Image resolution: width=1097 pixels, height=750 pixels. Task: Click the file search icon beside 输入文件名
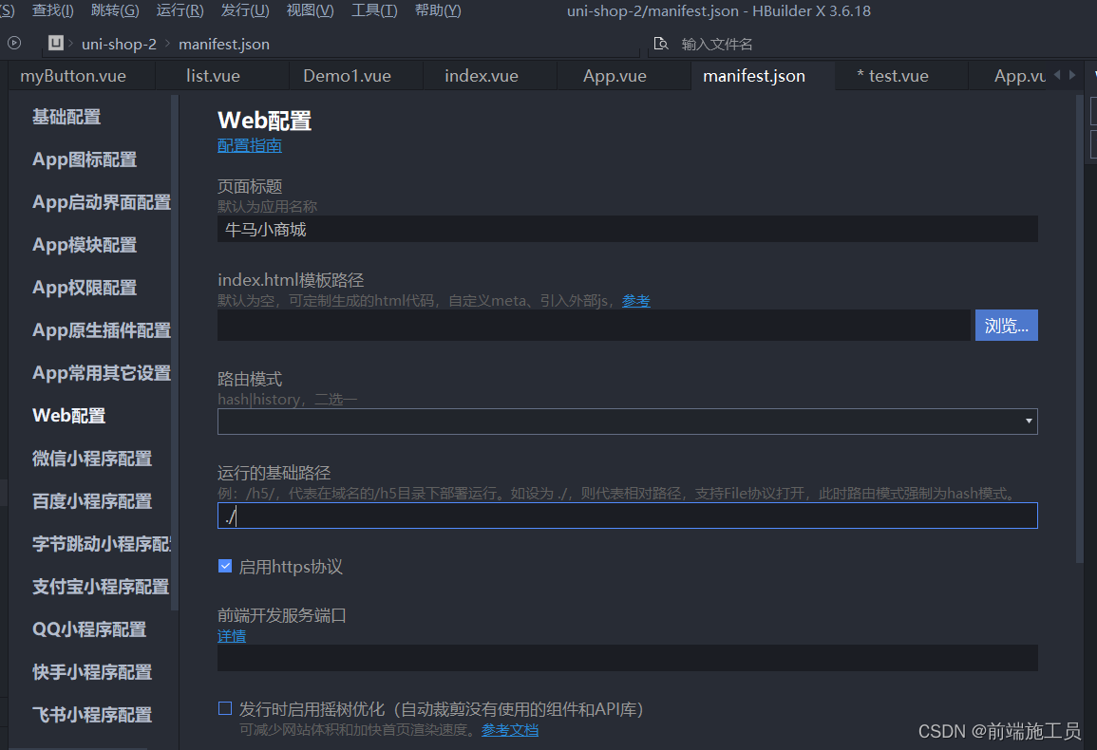tap(661, 44)
